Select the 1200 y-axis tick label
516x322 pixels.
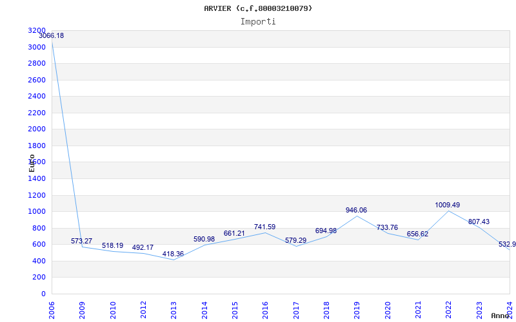pyautogui.click(x=37, y=196)
